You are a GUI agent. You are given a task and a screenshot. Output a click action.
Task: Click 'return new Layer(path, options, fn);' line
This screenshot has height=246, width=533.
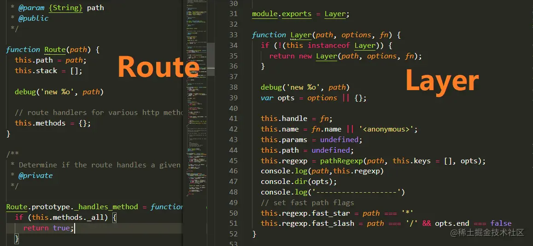tap(346, 56)
